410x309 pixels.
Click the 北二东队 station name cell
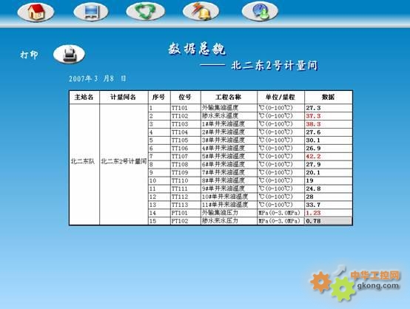[83, 161]
